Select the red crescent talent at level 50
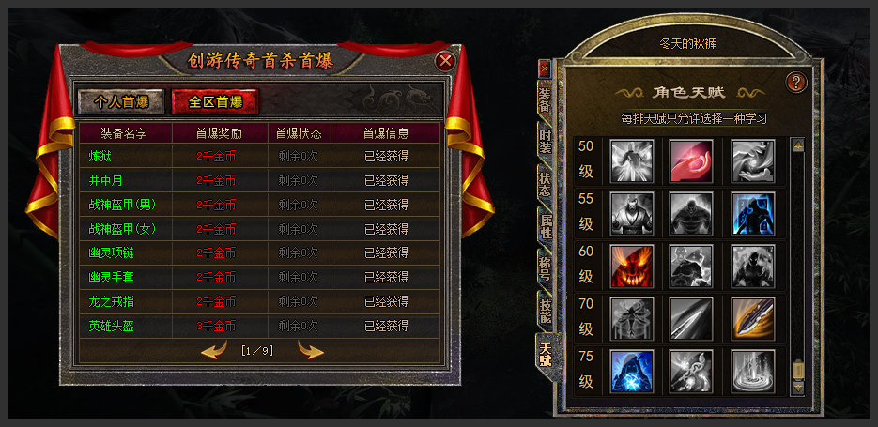Viewport: 878px width, 427px height. click(692, 161)
